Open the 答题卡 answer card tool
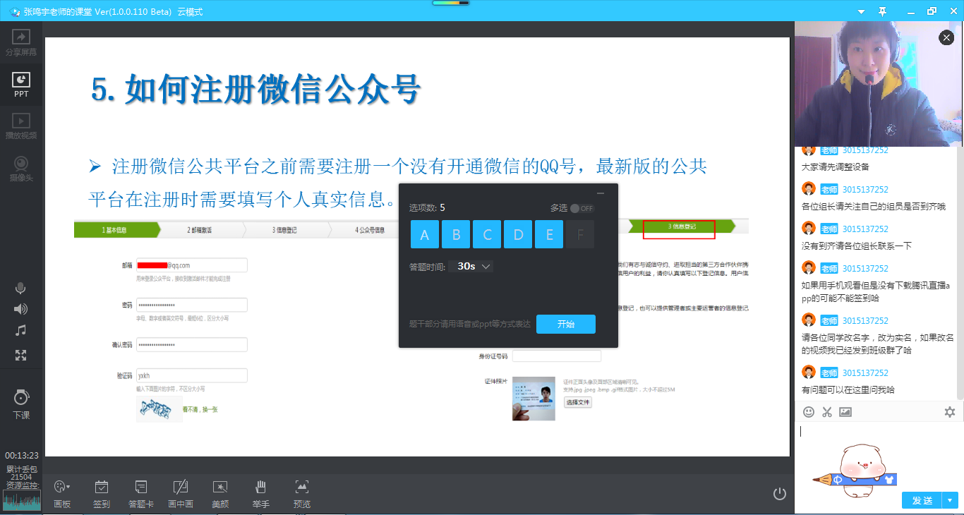This screenshot has width=964, height=515. (140, 493)
